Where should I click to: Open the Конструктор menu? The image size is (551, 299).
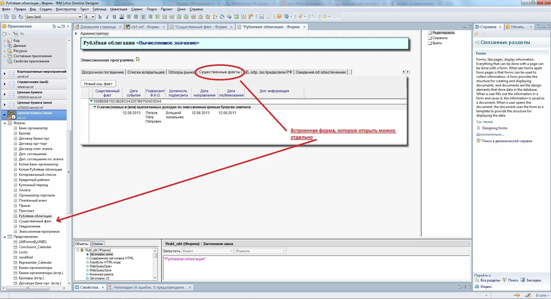66,9
